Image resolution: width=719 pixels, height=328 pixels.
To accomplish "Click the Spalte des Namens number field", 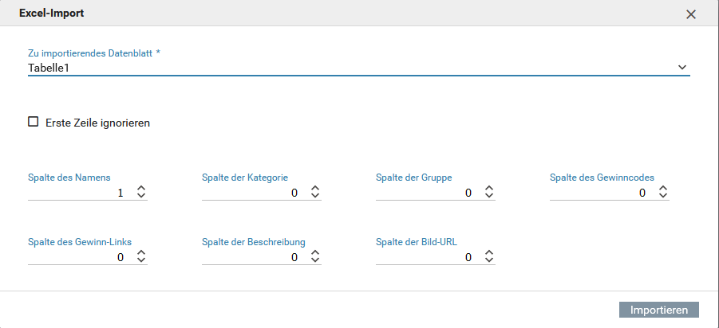I will click(78, 193).
